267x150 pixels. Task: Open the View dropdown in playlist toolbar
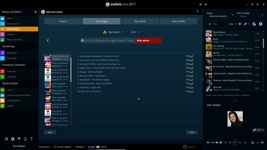[233, 24]
